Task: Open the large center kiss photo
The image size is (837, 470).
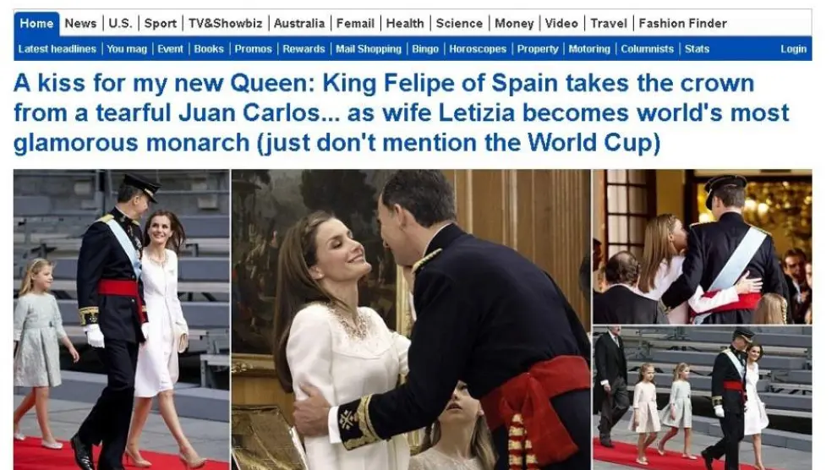Action: click(x=411, y=320)
